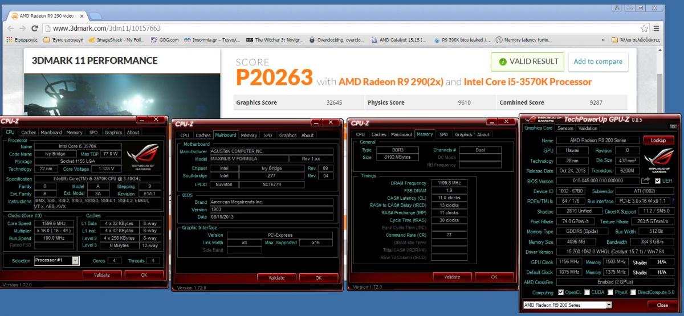Show hidden bookmarks with the » chevron
Screen dimensions: 684x316
tap(603, 40)
